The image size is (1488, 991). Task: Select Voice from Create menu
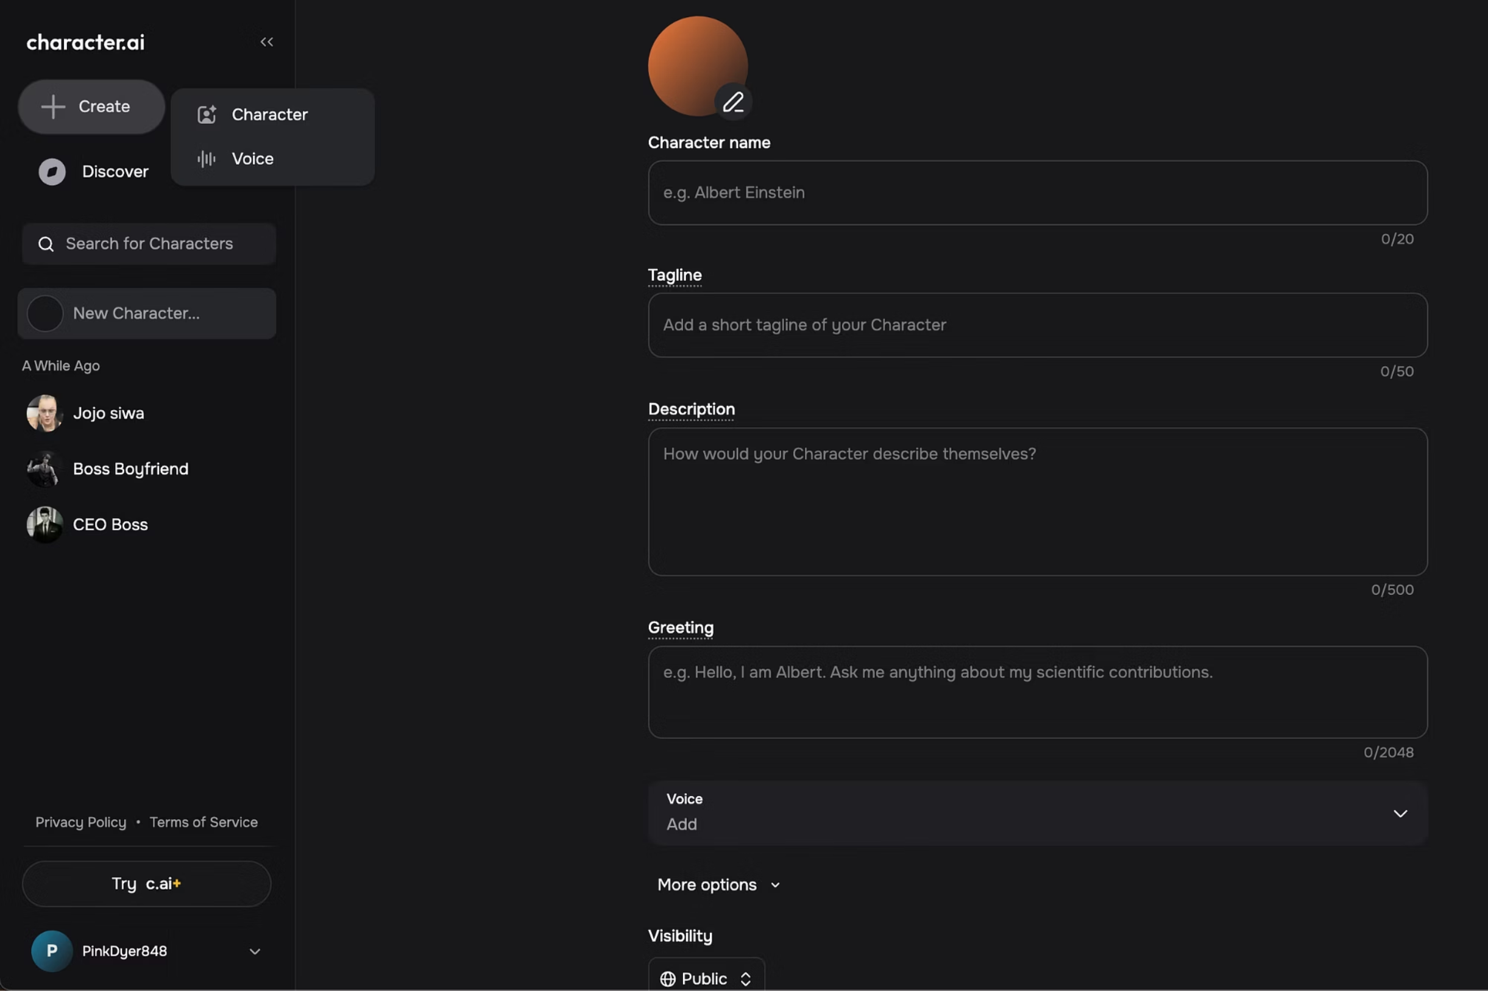coord(252,158)
